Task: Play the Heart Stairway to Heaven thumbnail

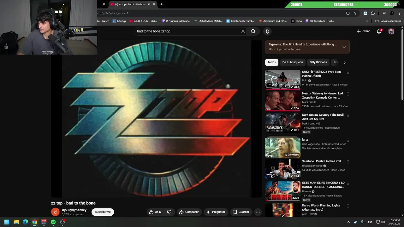Action: coord(283,101)
